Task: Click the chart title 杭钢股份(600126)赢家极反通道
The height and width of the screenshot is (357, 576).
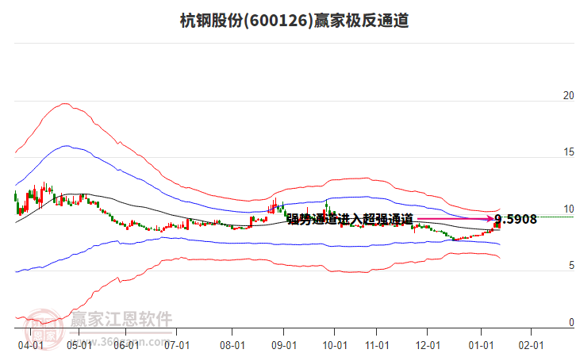Action: (x=294, y=20)
